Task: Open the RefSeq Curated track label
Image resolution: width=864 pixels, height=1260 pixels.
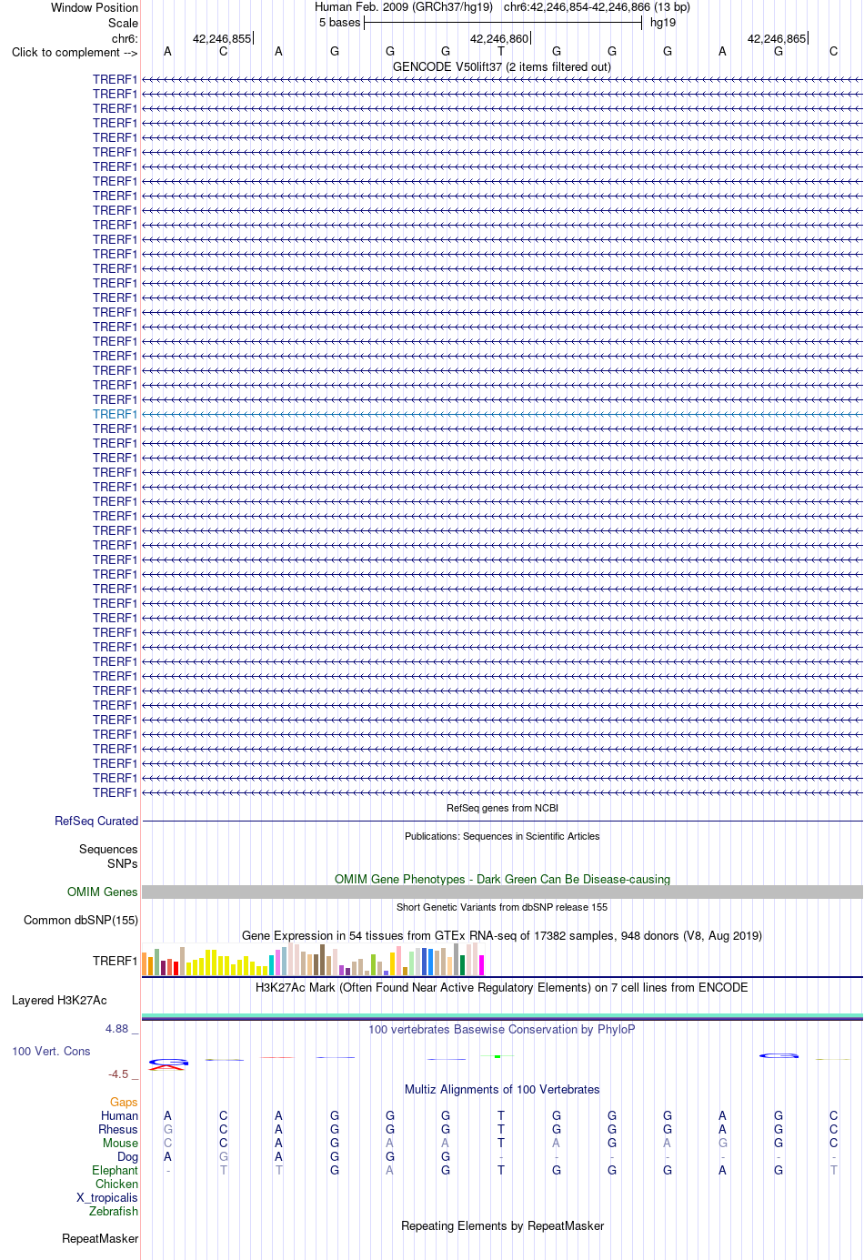Action: (96, 821)
